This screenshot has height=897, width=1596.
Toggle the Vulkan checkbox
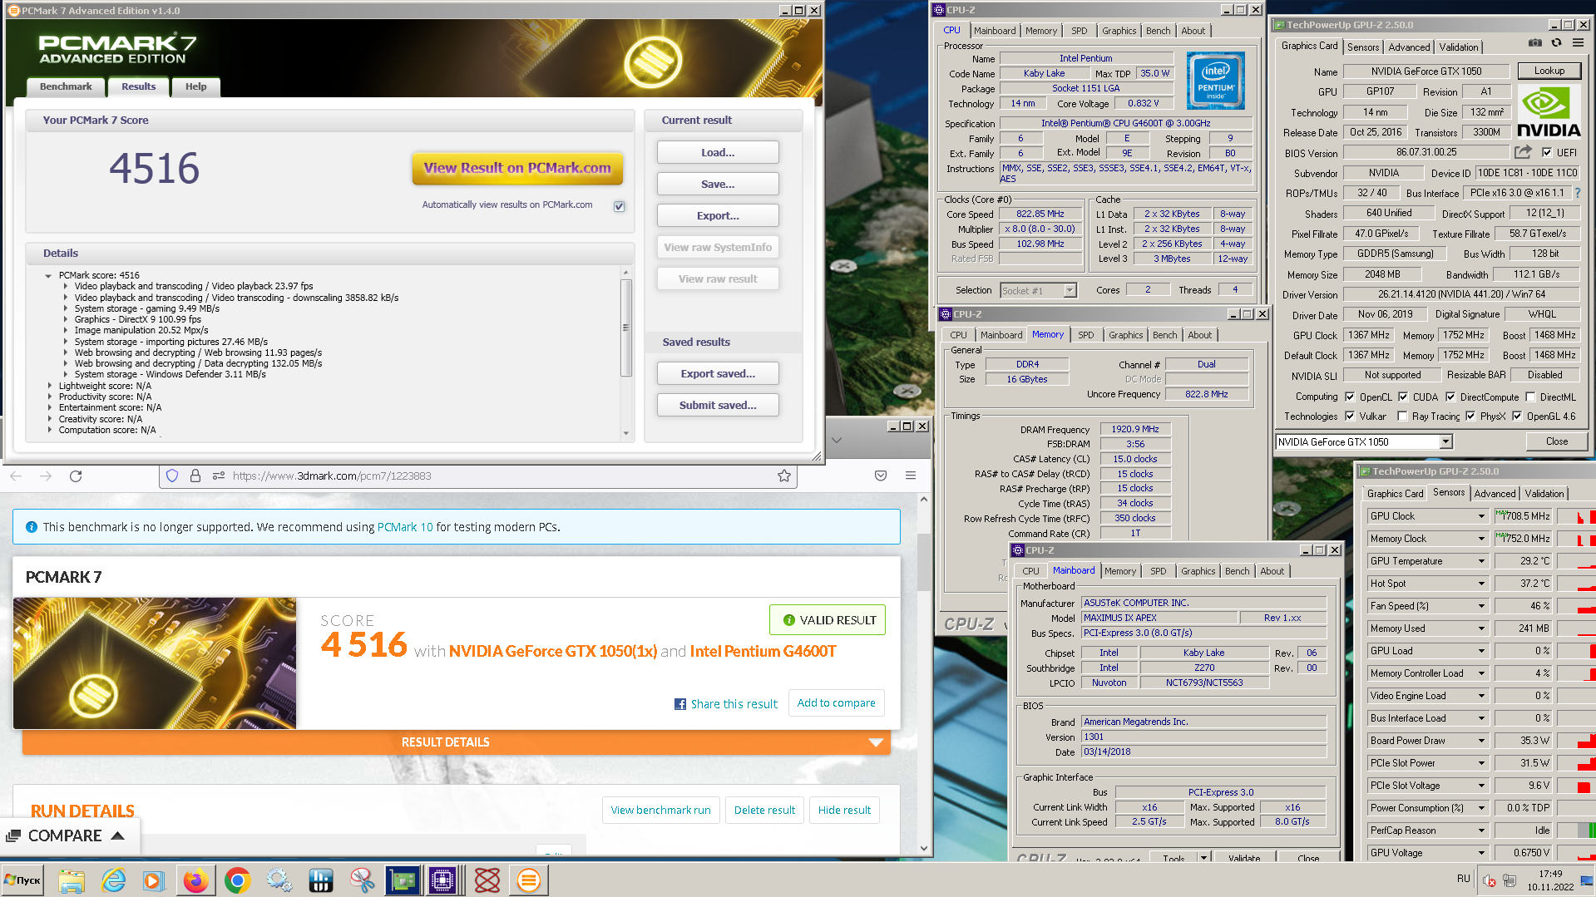pyautogui.click(x=1350, y=416)
